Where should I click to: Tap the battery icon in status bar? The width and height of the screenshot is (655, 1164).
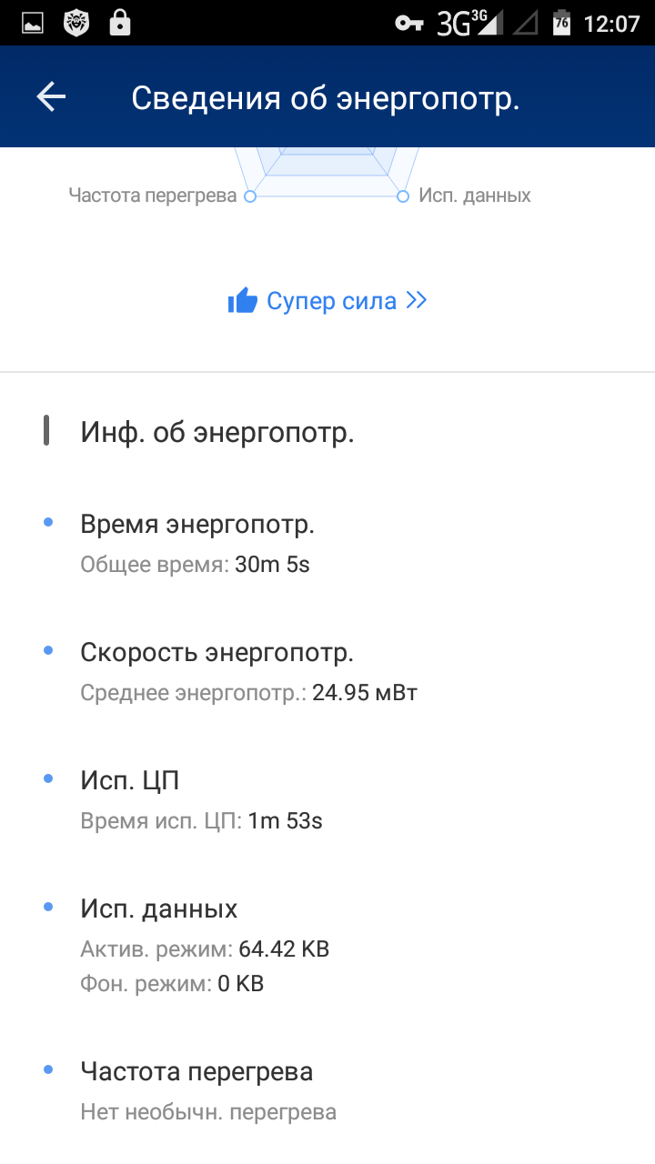coord(561,24)
